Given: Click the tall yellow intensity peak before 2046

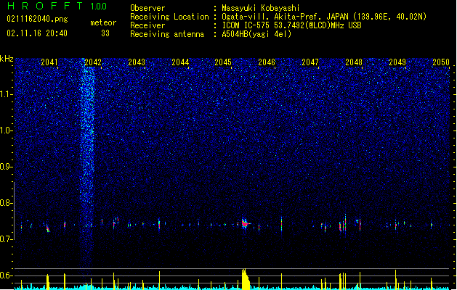Looking at the screenshot, I should (x=246, y=279).
